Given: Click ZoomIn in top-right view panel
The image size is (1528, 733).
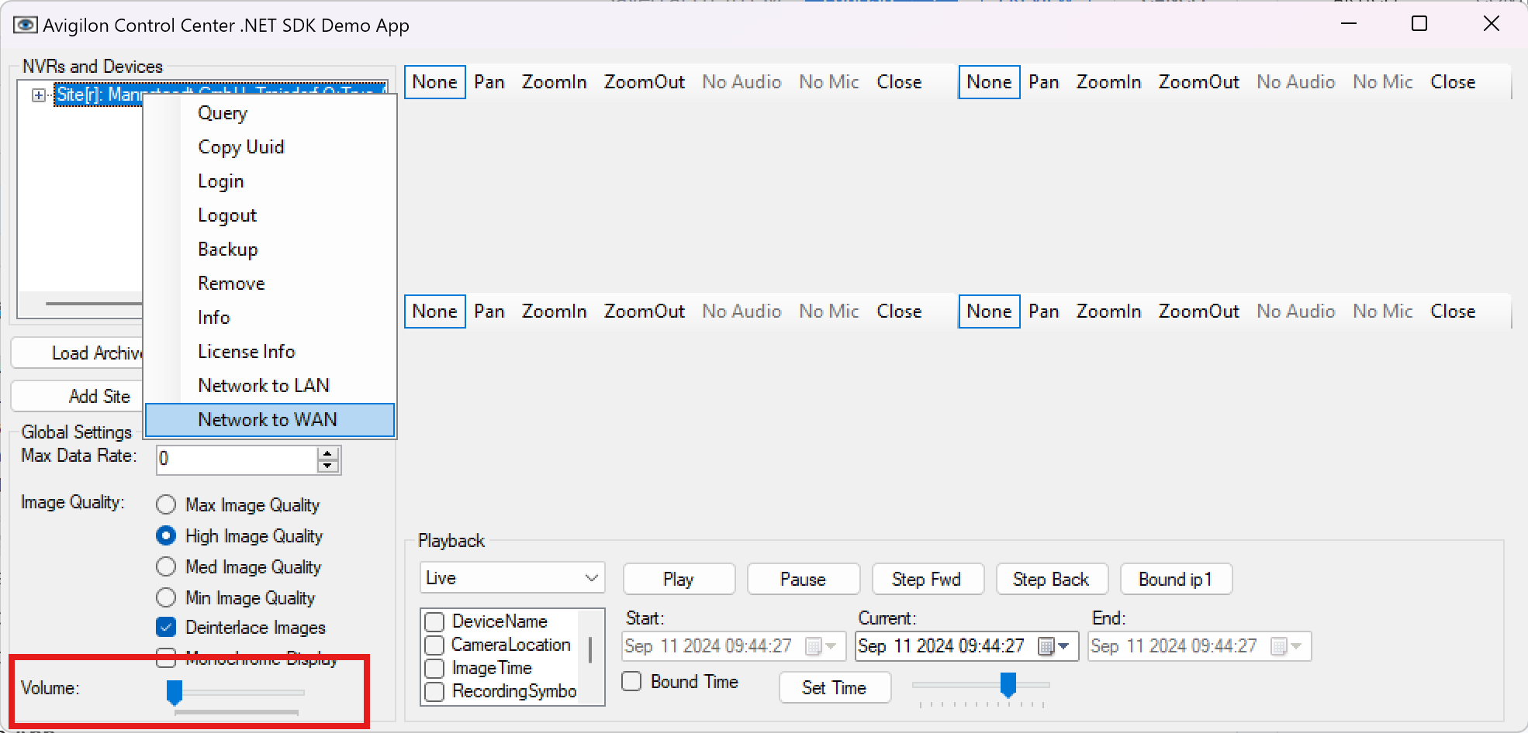Looking at the screenshot, I should point(1108,82).
